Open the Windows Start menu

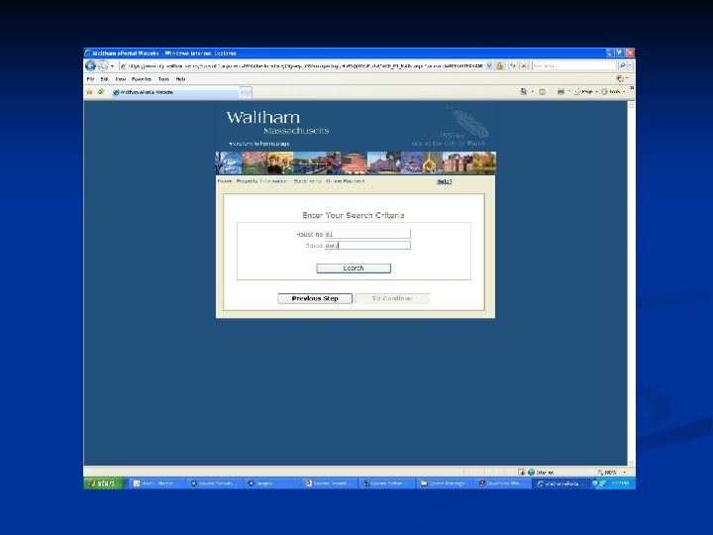pos(104,483)
